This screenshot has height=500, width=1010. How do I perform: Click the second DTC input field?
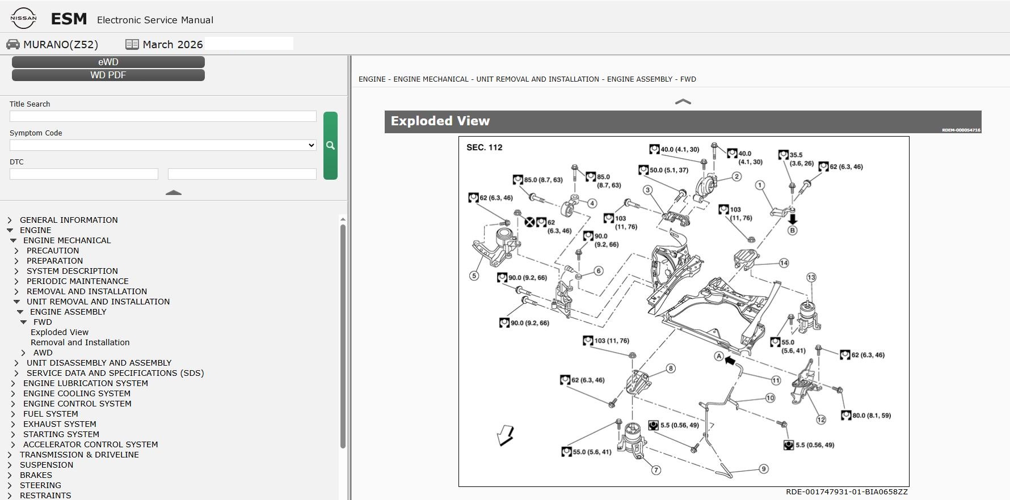pyautogui.click(x=242, y=174)
